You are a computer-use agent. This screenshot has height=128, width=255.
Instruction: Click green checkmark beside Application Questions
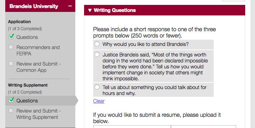point(11,36)
